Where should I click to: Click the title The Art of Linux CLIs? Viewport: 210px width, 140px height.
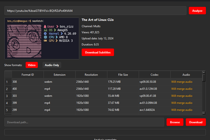pos(98,20)
